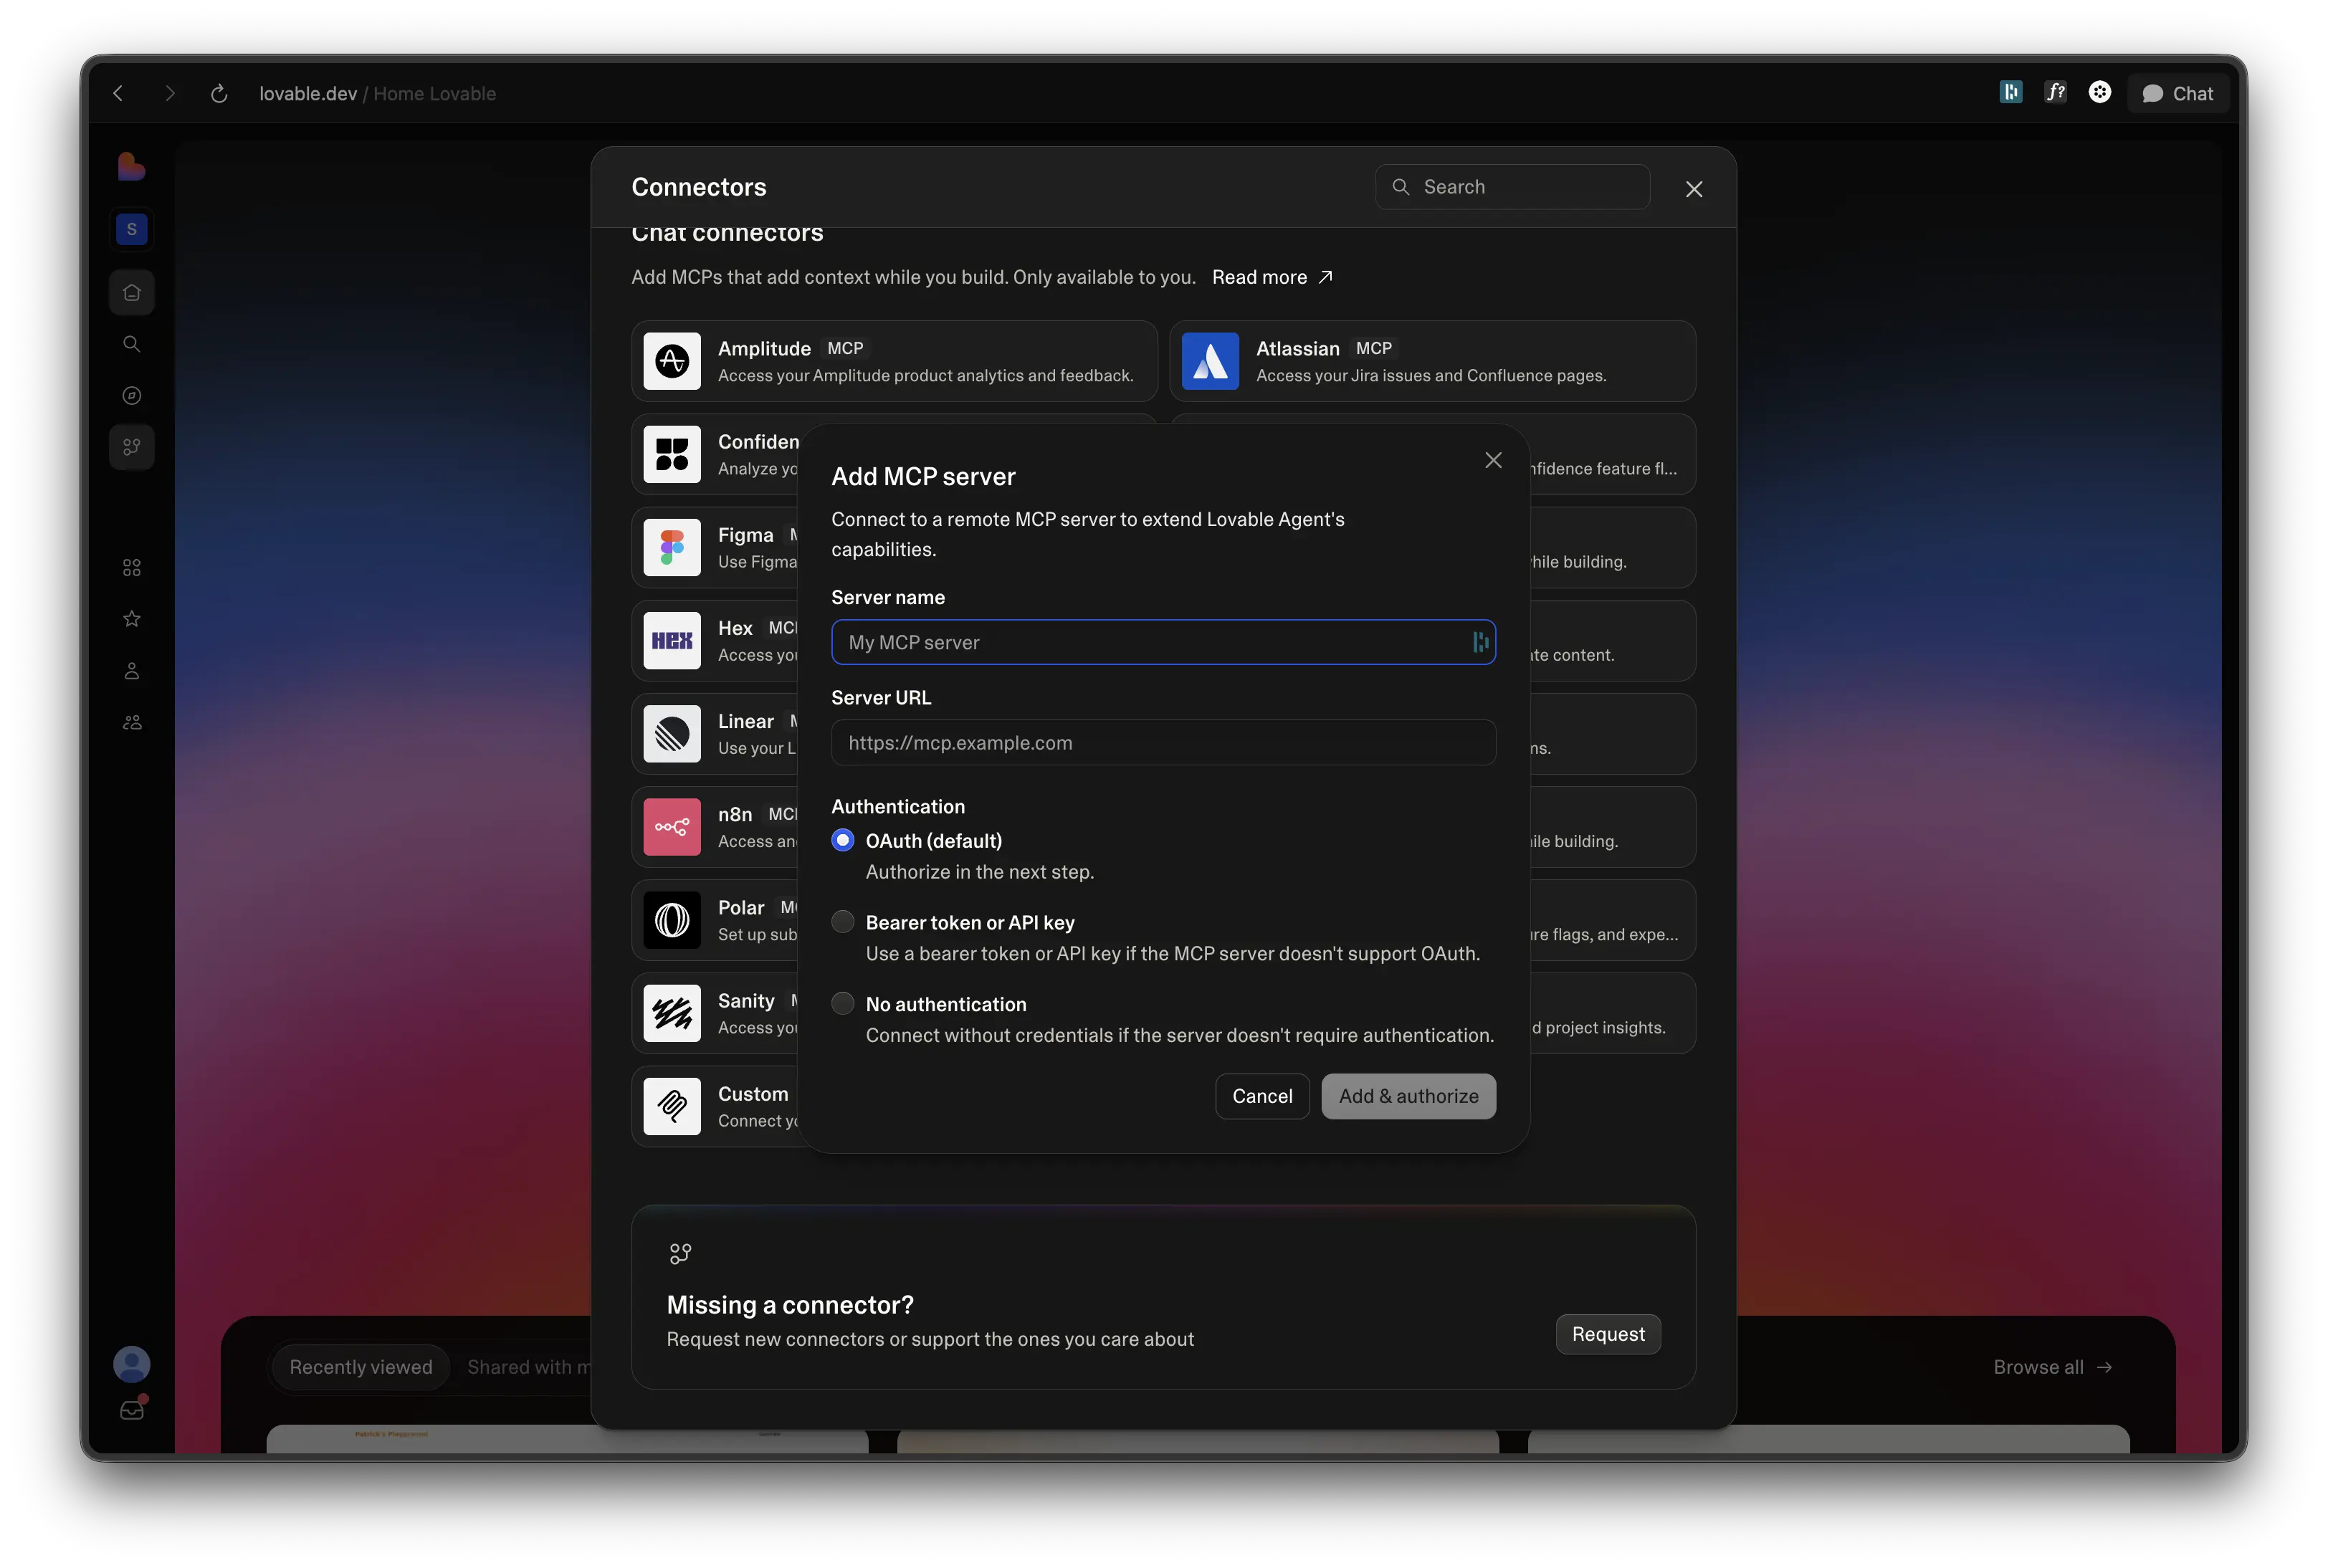Switch to Recently viewed tab
Viewport: 2328px width, 1568px height.
coord(361,1367)
